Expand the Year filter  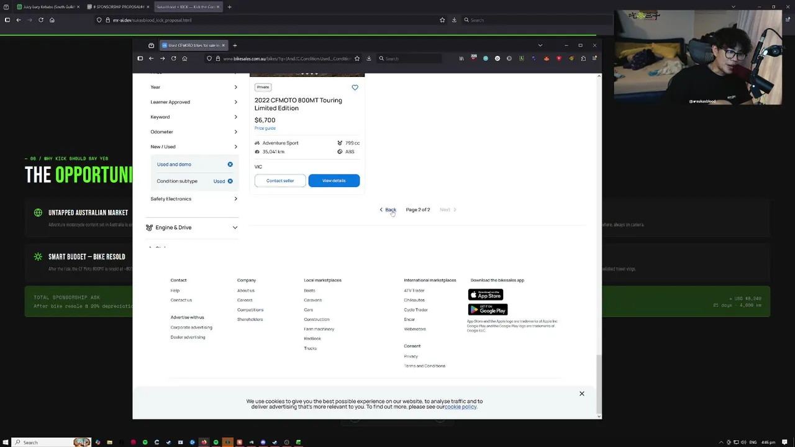click(194, 87)
